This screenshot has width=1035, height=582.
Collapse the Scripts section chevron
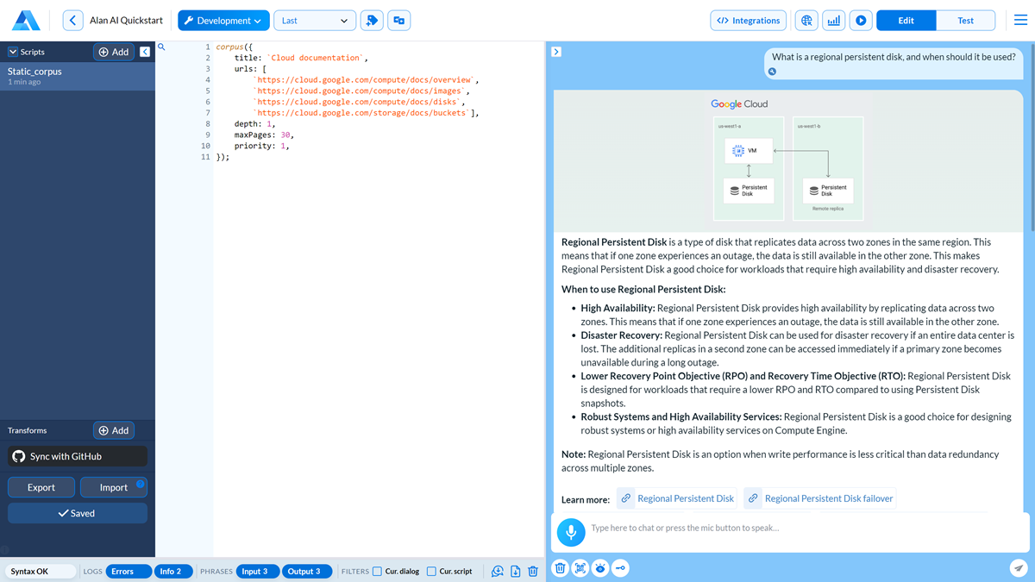coord(13,52)
